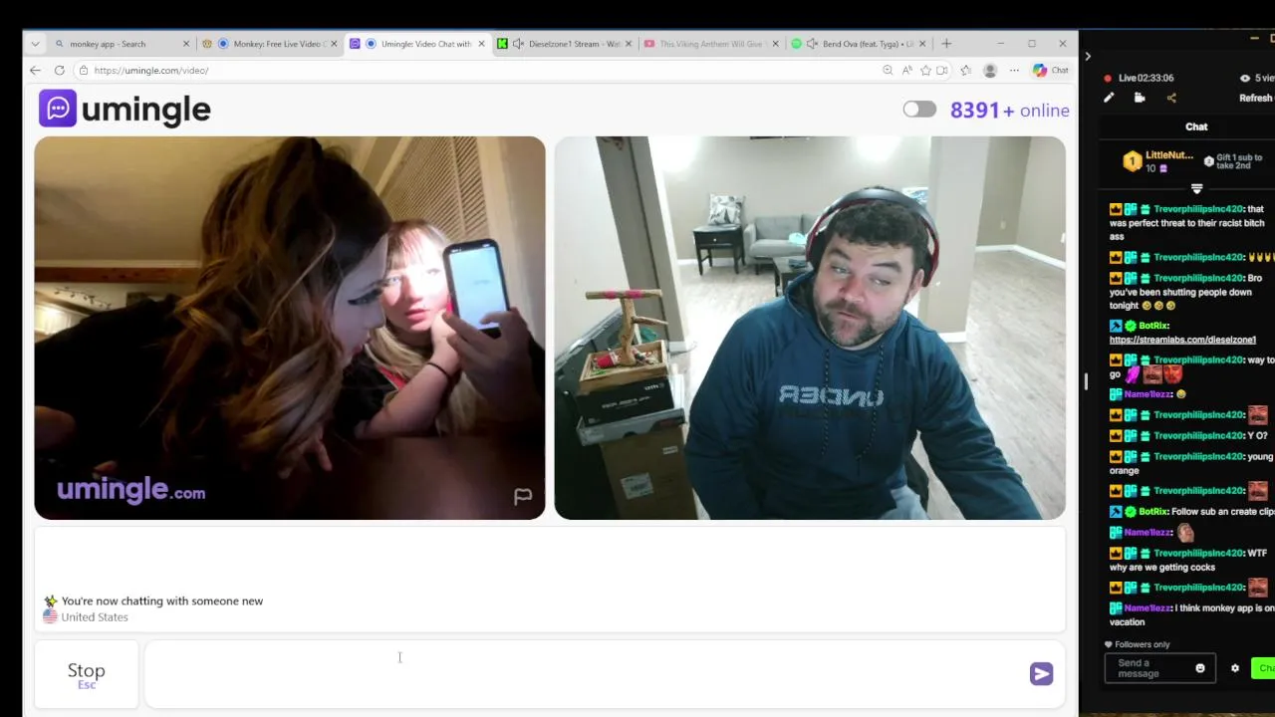The width and height of the screenshot is (1275, 717).
Task: Mute icon on Dieselzone1 Stream tab
Action: click(x=518, y=44)
